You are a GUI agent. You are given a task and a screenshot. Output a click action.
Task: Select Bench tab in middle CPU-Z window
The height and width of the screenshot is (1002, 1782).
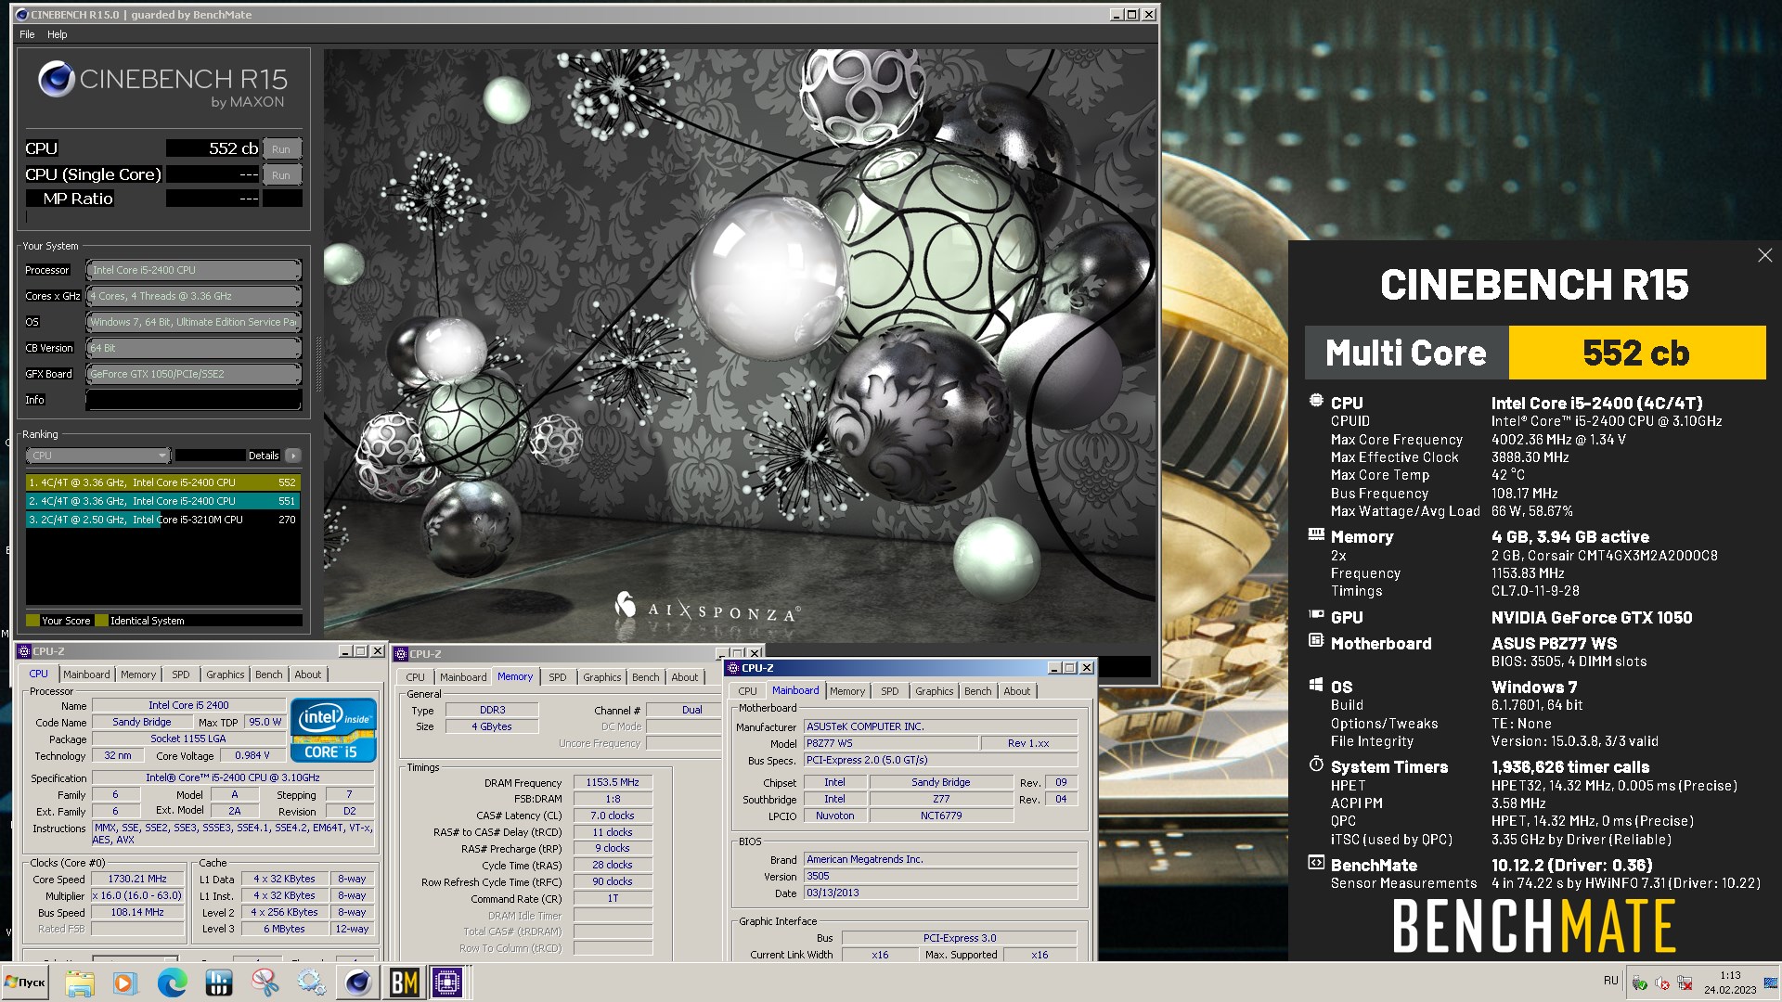(x=646, y=677)
